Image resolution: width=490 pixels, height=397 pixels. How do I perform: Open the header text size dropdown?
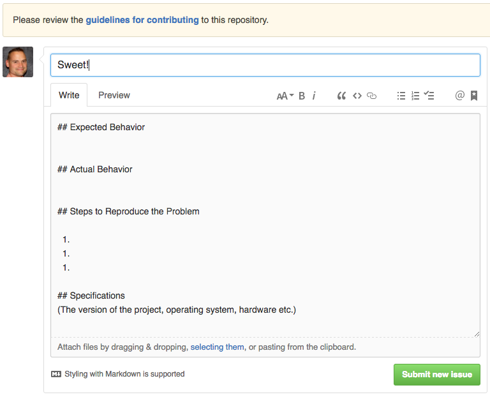[x=285, y=96]
